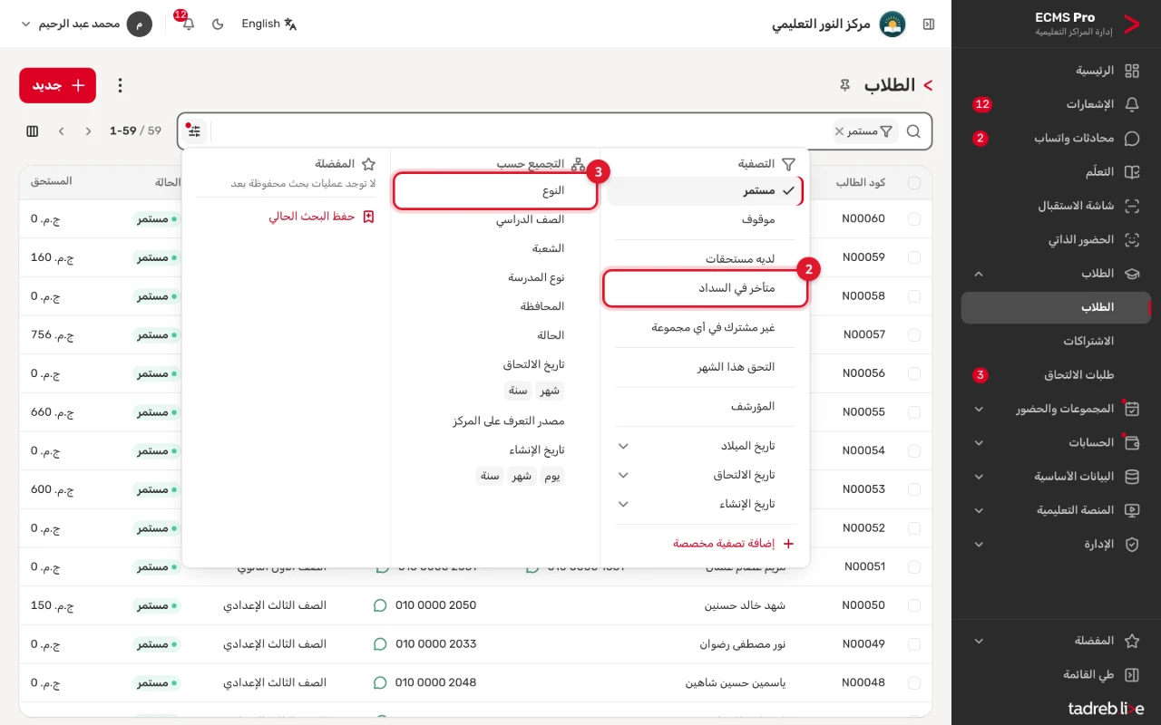
Task: Open the three-dot more options menu
Action: coord(120,85)
